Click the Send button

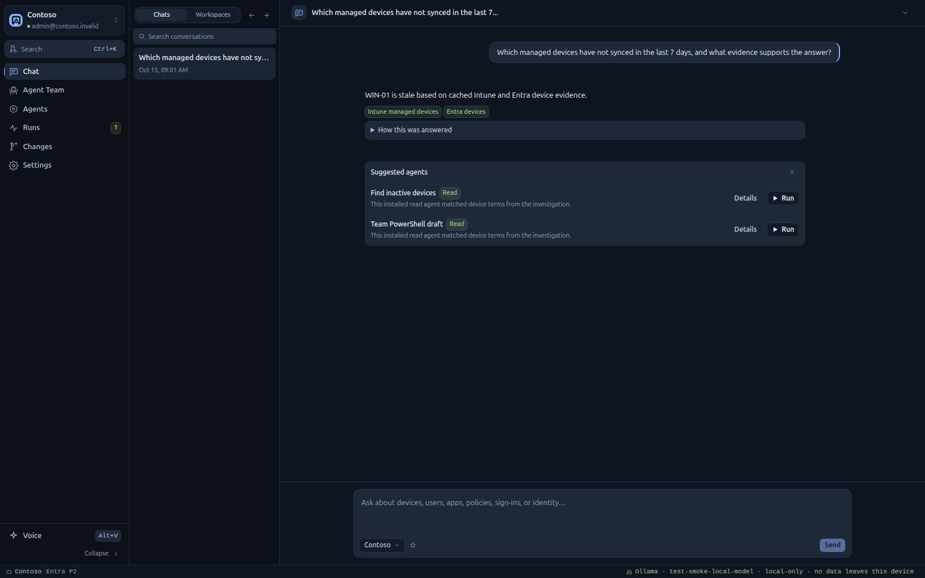point(832,545)
